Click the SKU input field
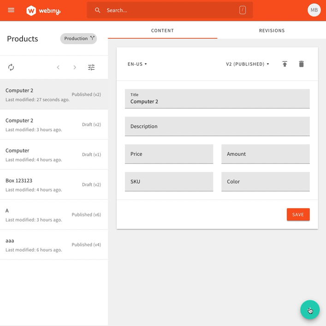 (x=169, y=181)
